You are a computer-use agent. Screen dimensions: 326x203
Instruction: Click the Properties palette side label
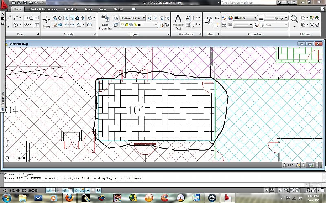tap(2, 98)
